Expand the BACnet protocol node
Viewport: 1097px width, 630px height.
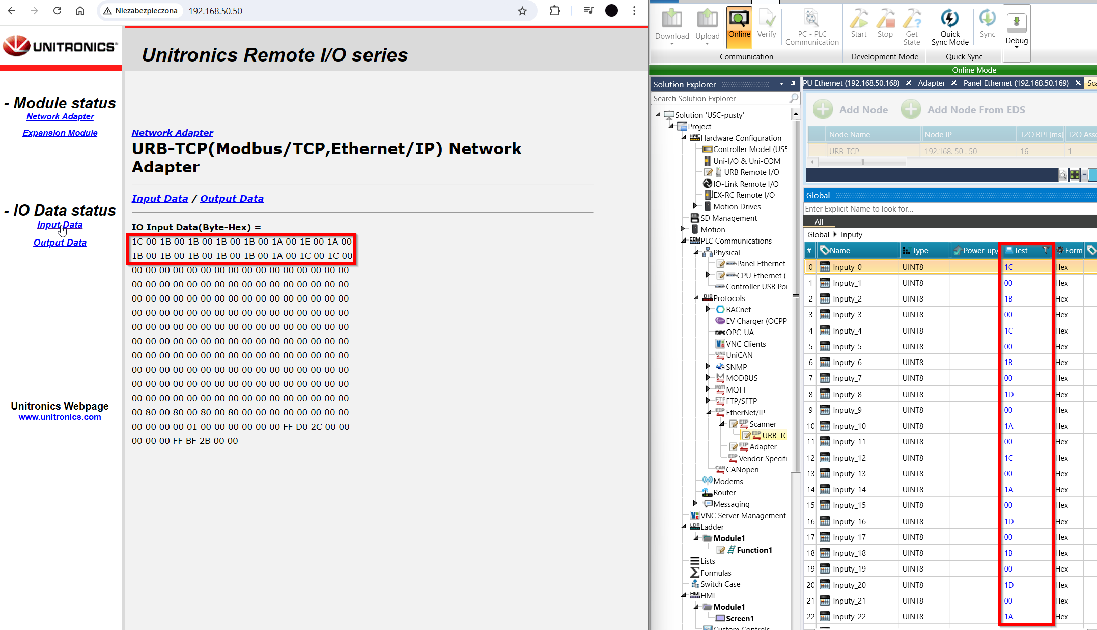tap(708, 309)
